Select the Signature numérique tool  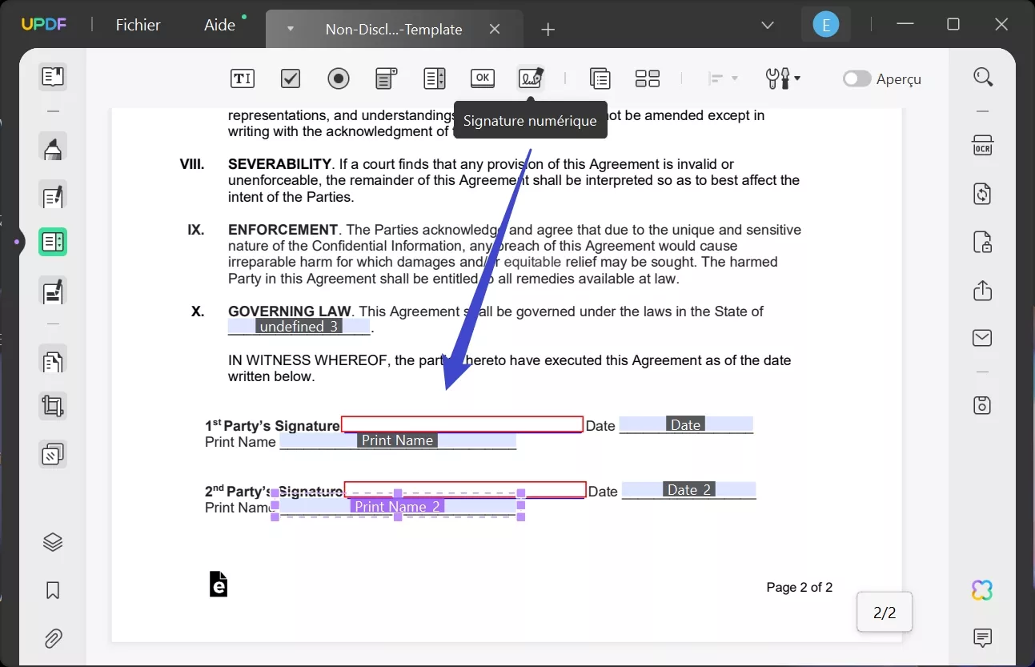pos(531,78)
